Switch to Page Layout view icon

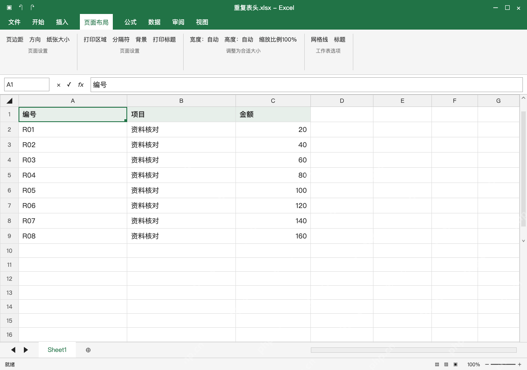click(x=446, y=364)
